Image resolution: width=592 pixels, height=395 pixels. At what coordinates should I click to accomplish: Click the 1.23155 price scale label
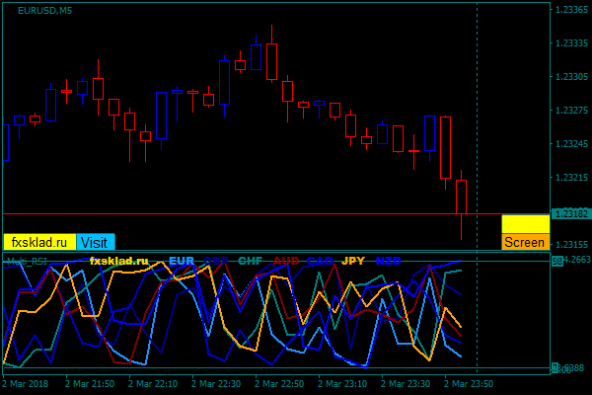(571, 245)
